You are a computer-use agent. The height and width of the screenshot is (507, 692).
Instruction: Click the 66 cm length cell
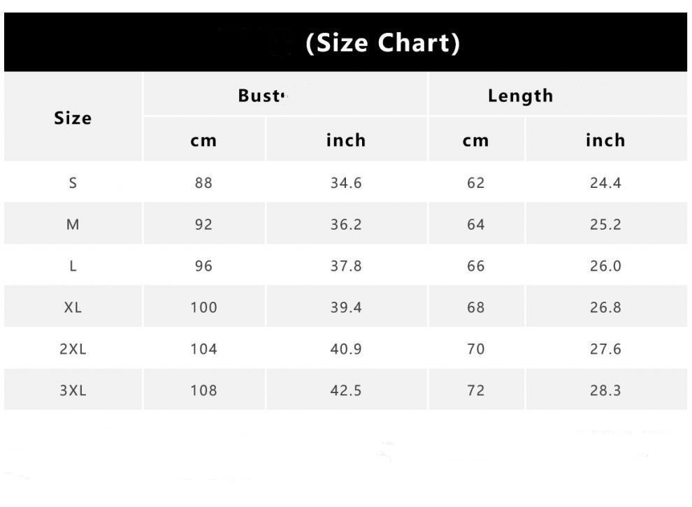pyautogui.click(x=475, y=266)
